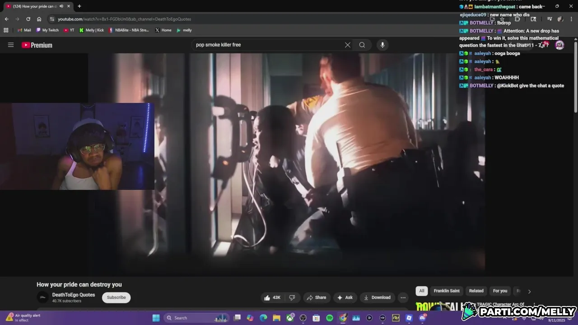This screenshot has height=325, width=578.
Task: View site information icon in address bar
Action: pyautogui.click(x=52, y=19)
